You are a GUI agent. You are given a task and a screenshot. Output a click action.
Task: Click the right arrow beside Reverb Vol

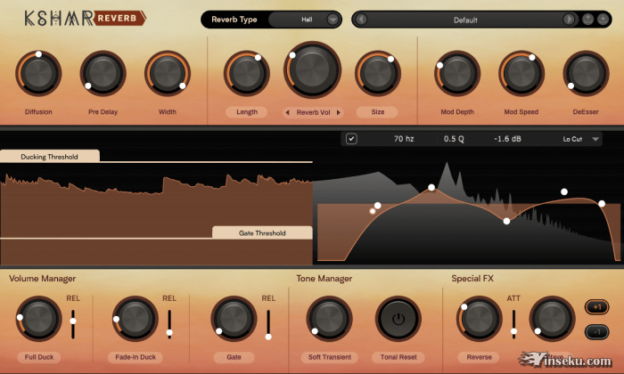tap(339, 112)
